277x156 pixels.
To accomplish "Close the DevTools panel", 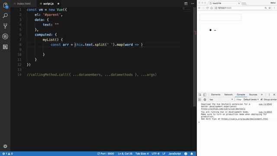I will click(x=274, y=94).
